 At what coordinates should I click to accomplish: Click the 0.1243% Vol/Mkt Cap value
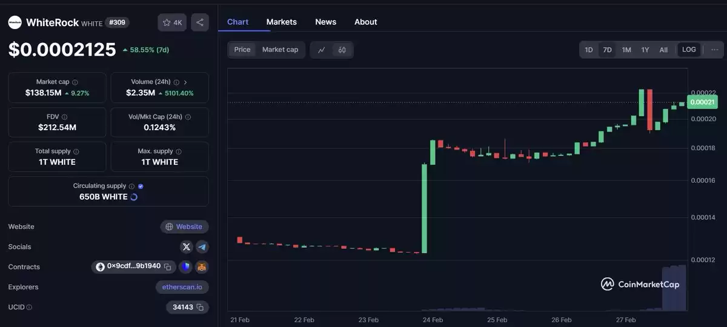tap(160, 127)
